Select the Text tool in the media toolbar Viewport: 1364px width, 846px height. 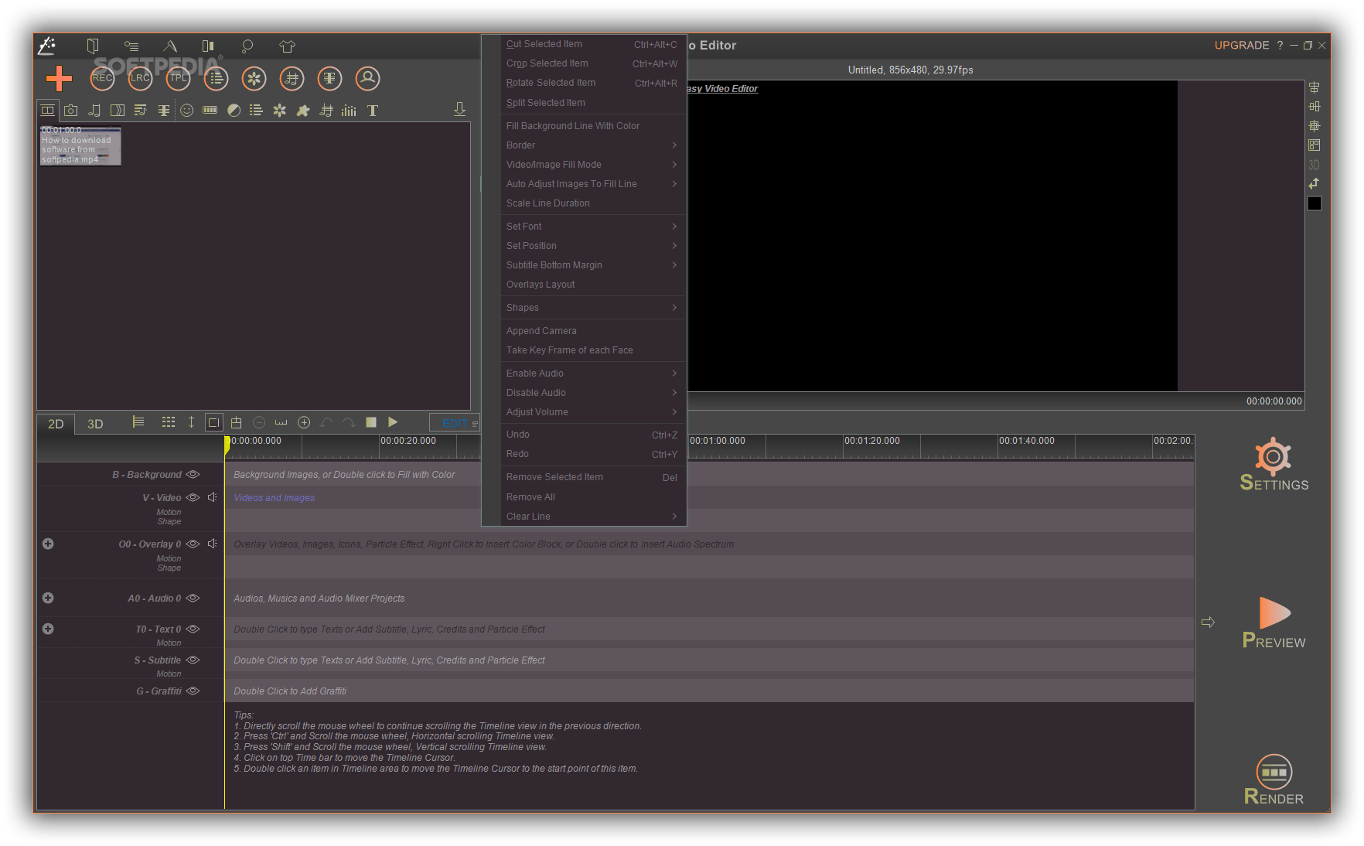click(x=372, y=111)
